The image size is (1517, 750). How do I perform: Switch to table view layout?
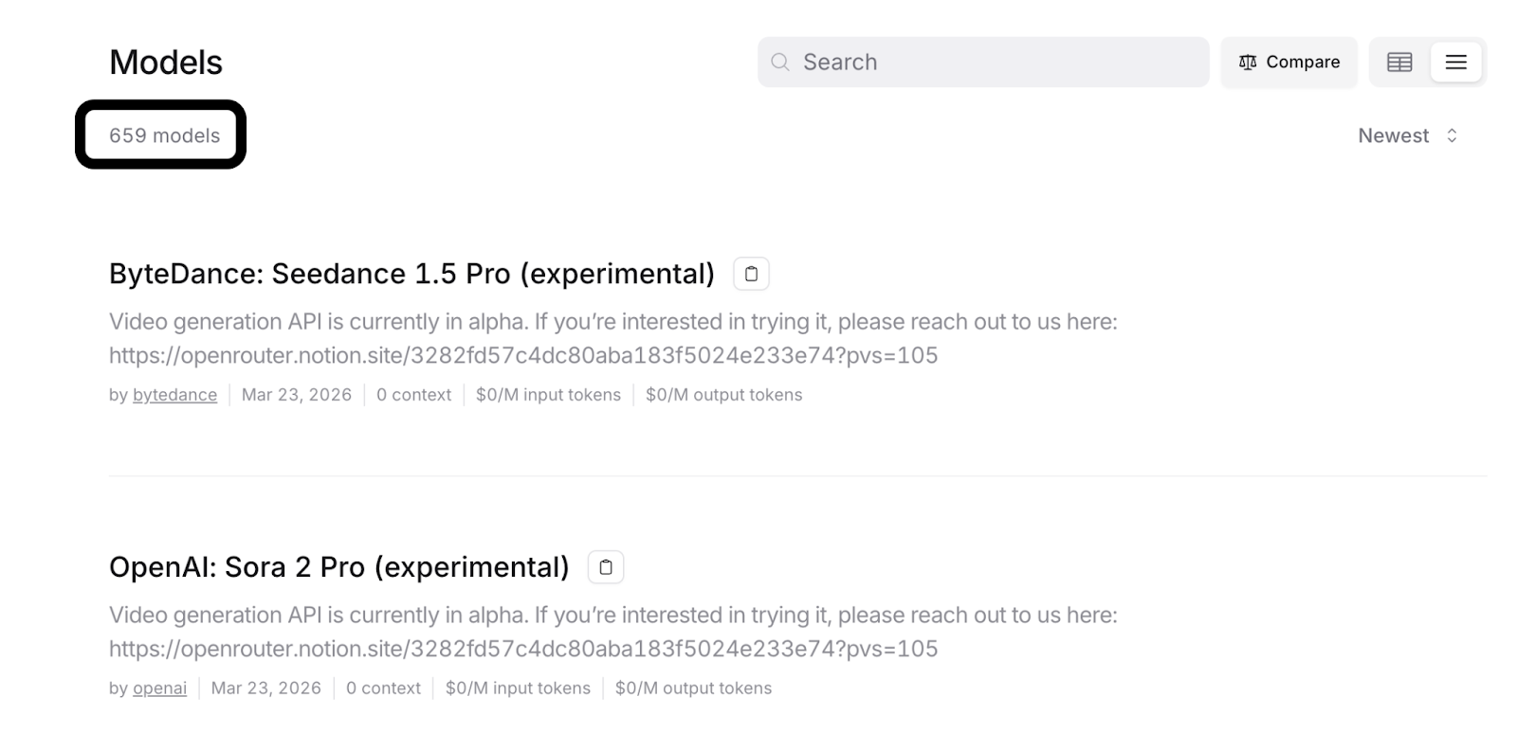coord(1399,62)
